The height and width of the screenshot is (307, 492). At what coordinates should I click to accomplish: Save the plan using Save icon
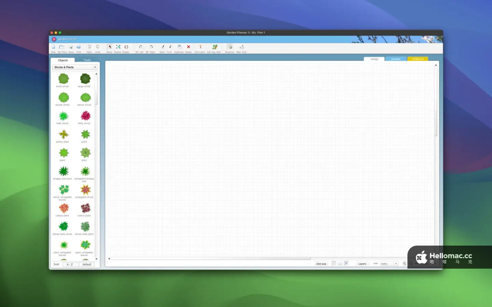coord(71,47)
